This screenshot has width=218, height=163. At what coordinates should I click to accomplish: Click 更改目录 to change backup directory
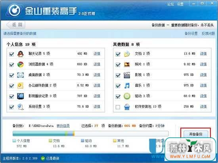pos(63,126)
